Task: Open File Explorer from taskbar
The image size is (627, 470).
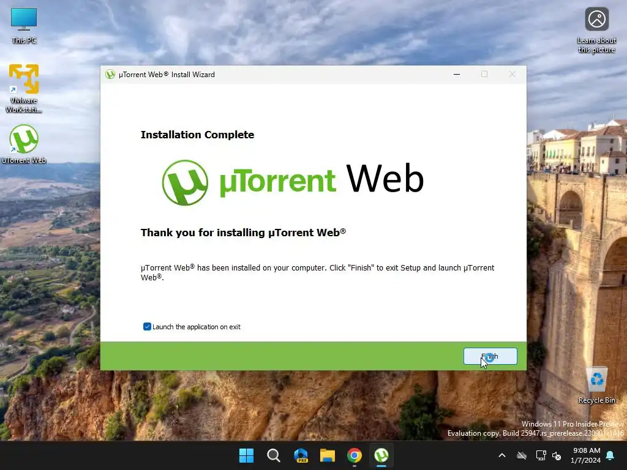Action: pyautogui.click(x=328, y=455)
